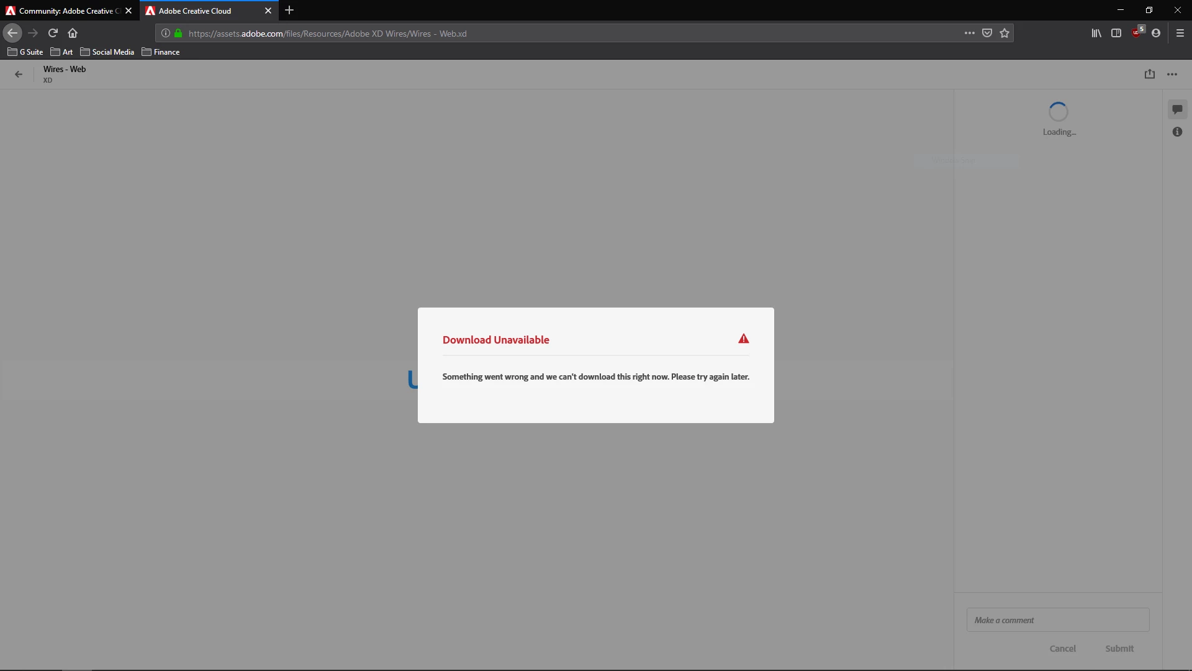
Task: Reload the current page
Action: pyautogui.click(x=53, y=33)
